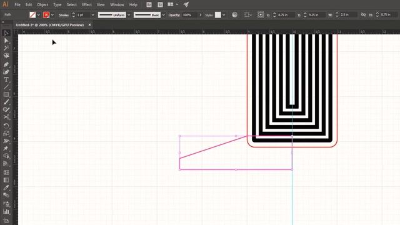
Task: Click the GPU Performance rocket icon
Action: click(x=186, y=4)
